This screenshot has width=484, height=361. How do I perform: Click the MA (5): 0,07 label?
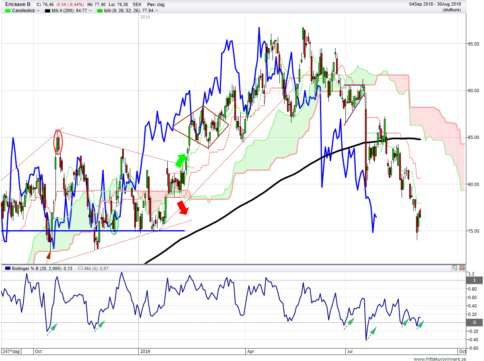(97, 268)
